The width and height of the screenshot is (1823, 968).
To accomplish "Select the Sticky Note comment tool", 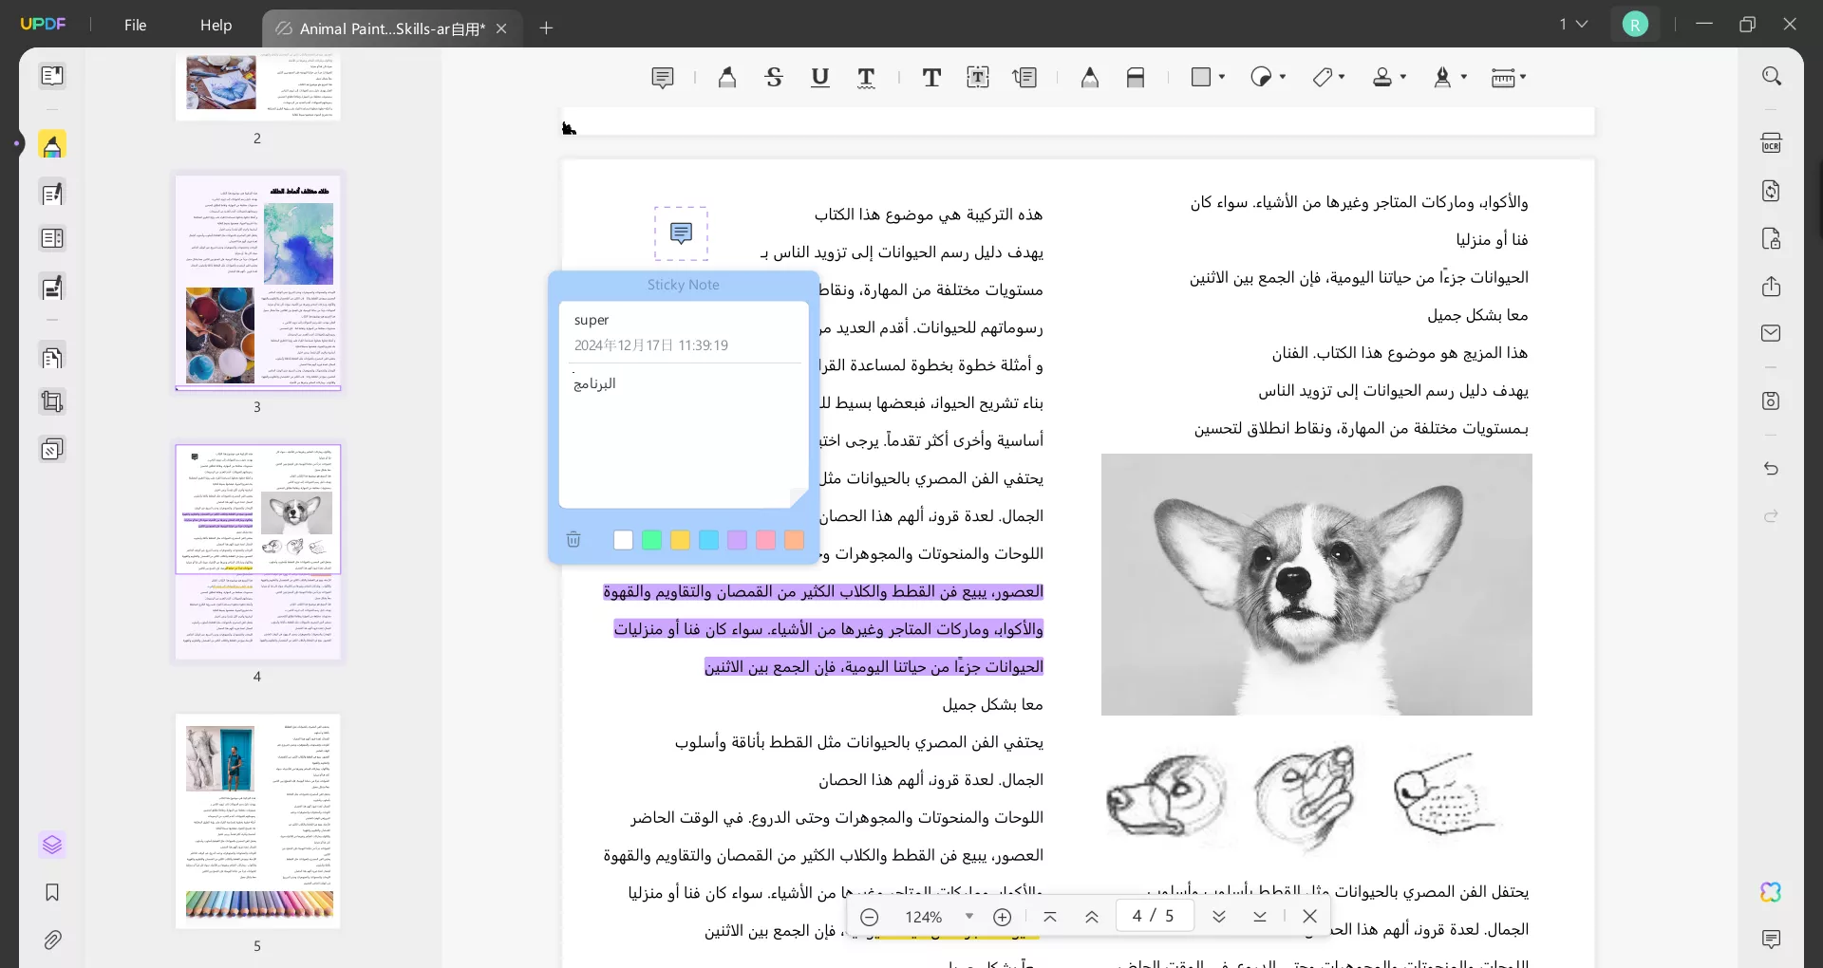I will pyautogui.click(x=662, y=77).
